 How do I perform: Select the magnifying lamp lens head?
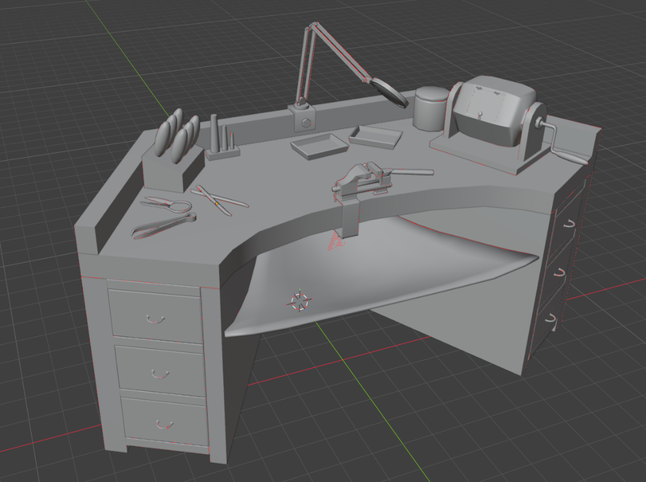coord(389,92)
